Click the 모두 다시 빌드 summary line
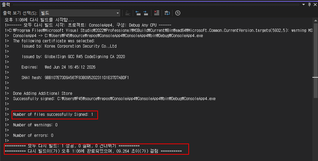The width and height of the screenshot is (318, 161). pos(72,146)
